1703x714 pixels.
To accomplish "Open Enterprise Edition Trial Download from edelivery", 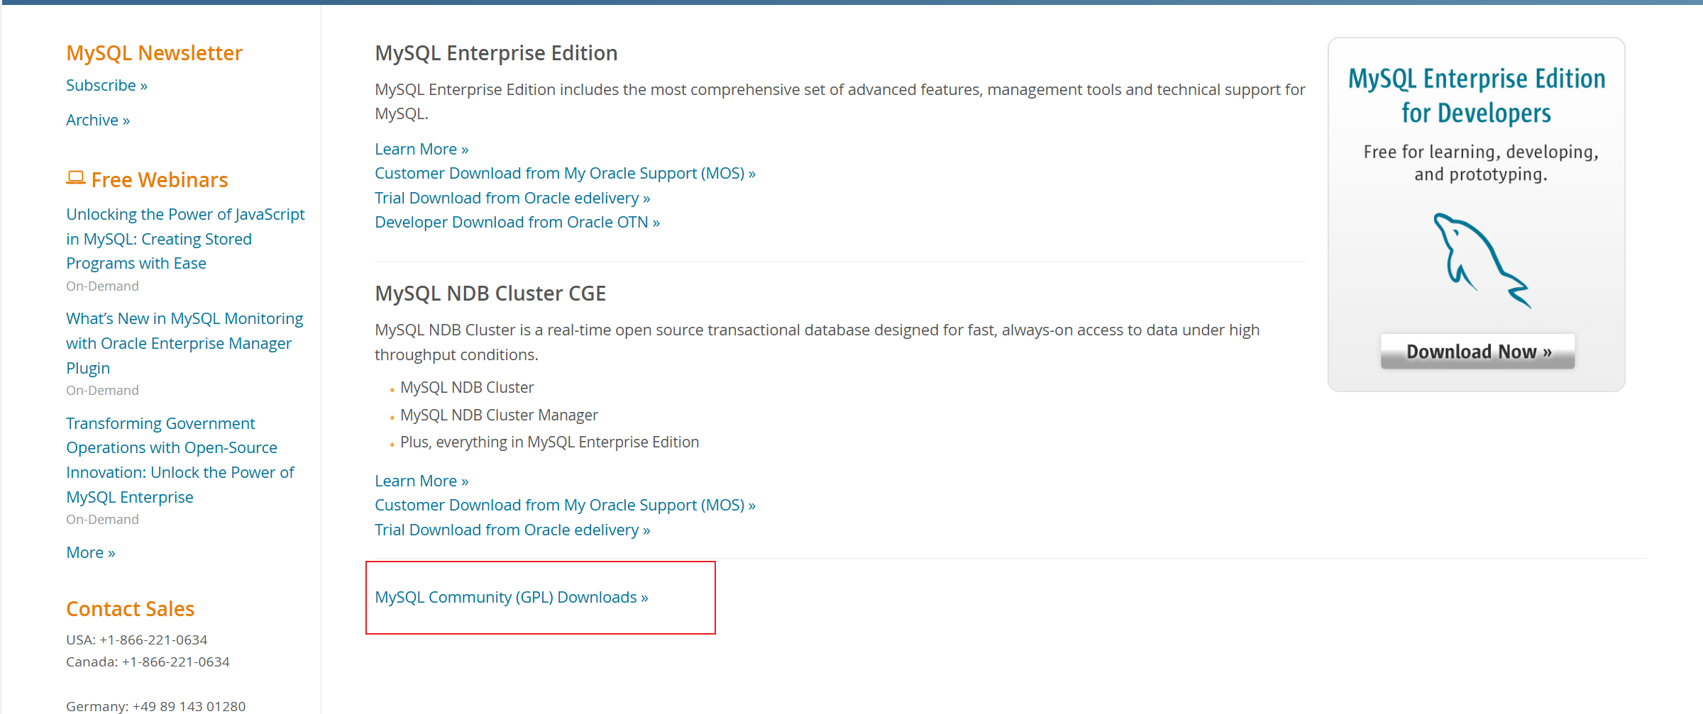I will point(512,199).
